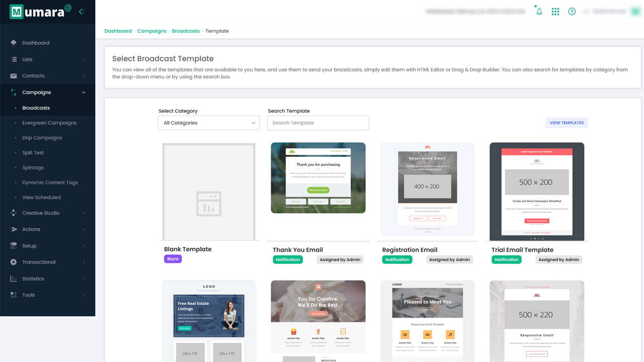Click the purple Blank badge
The height and width of the screenshot is (362, 644).
173,259
